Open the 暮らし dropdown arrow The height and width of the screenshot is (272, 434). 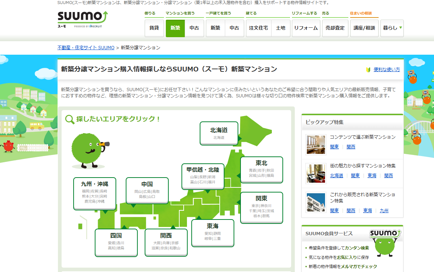click(400, 28)
